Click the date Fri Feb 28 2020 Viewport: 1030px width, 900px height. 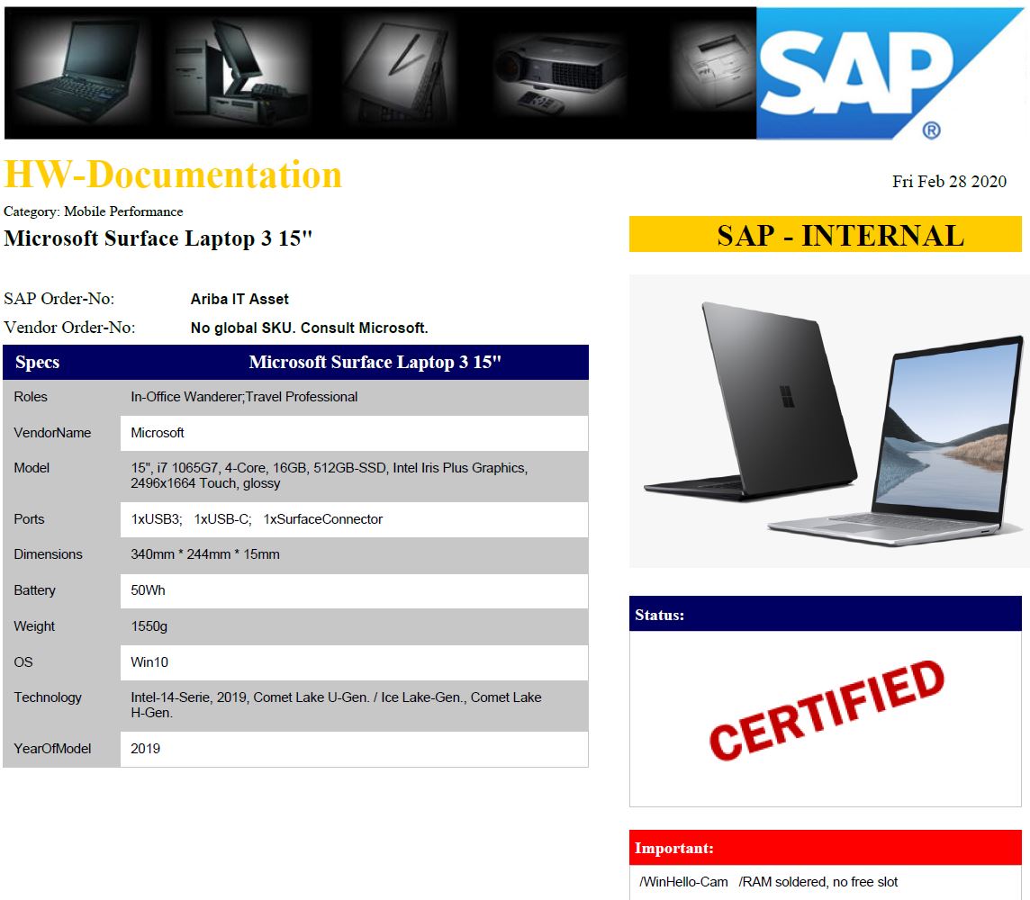949,181
